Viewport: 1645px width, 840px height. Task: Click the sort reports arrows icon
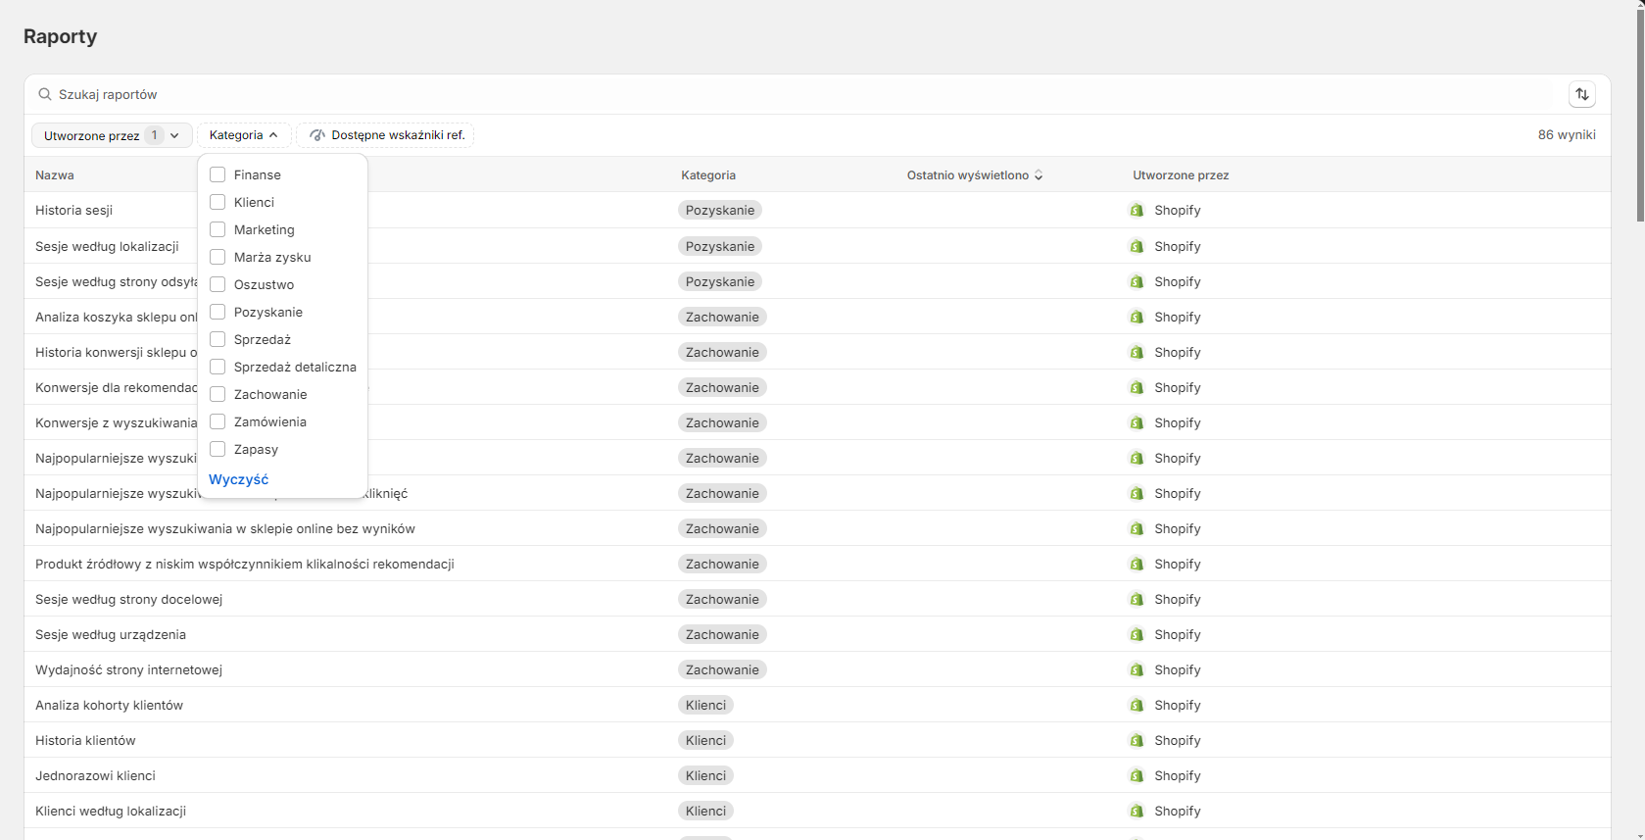click(1581, 94)
